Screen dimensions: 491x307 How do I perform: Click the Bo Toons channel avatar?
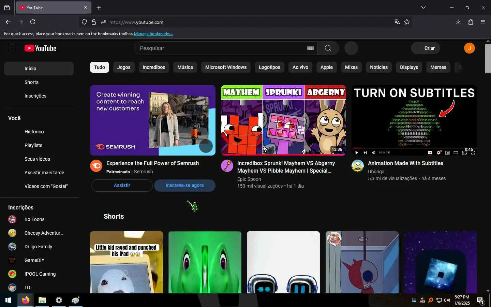click(x=12, y=219)
